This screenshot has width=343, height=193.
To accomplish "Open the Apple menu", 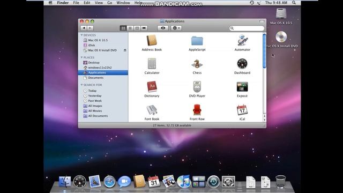I will pos(50,3).
